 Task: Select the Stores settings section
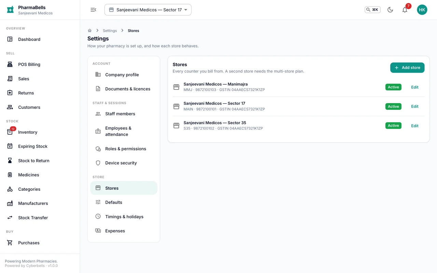pos(124,188)
